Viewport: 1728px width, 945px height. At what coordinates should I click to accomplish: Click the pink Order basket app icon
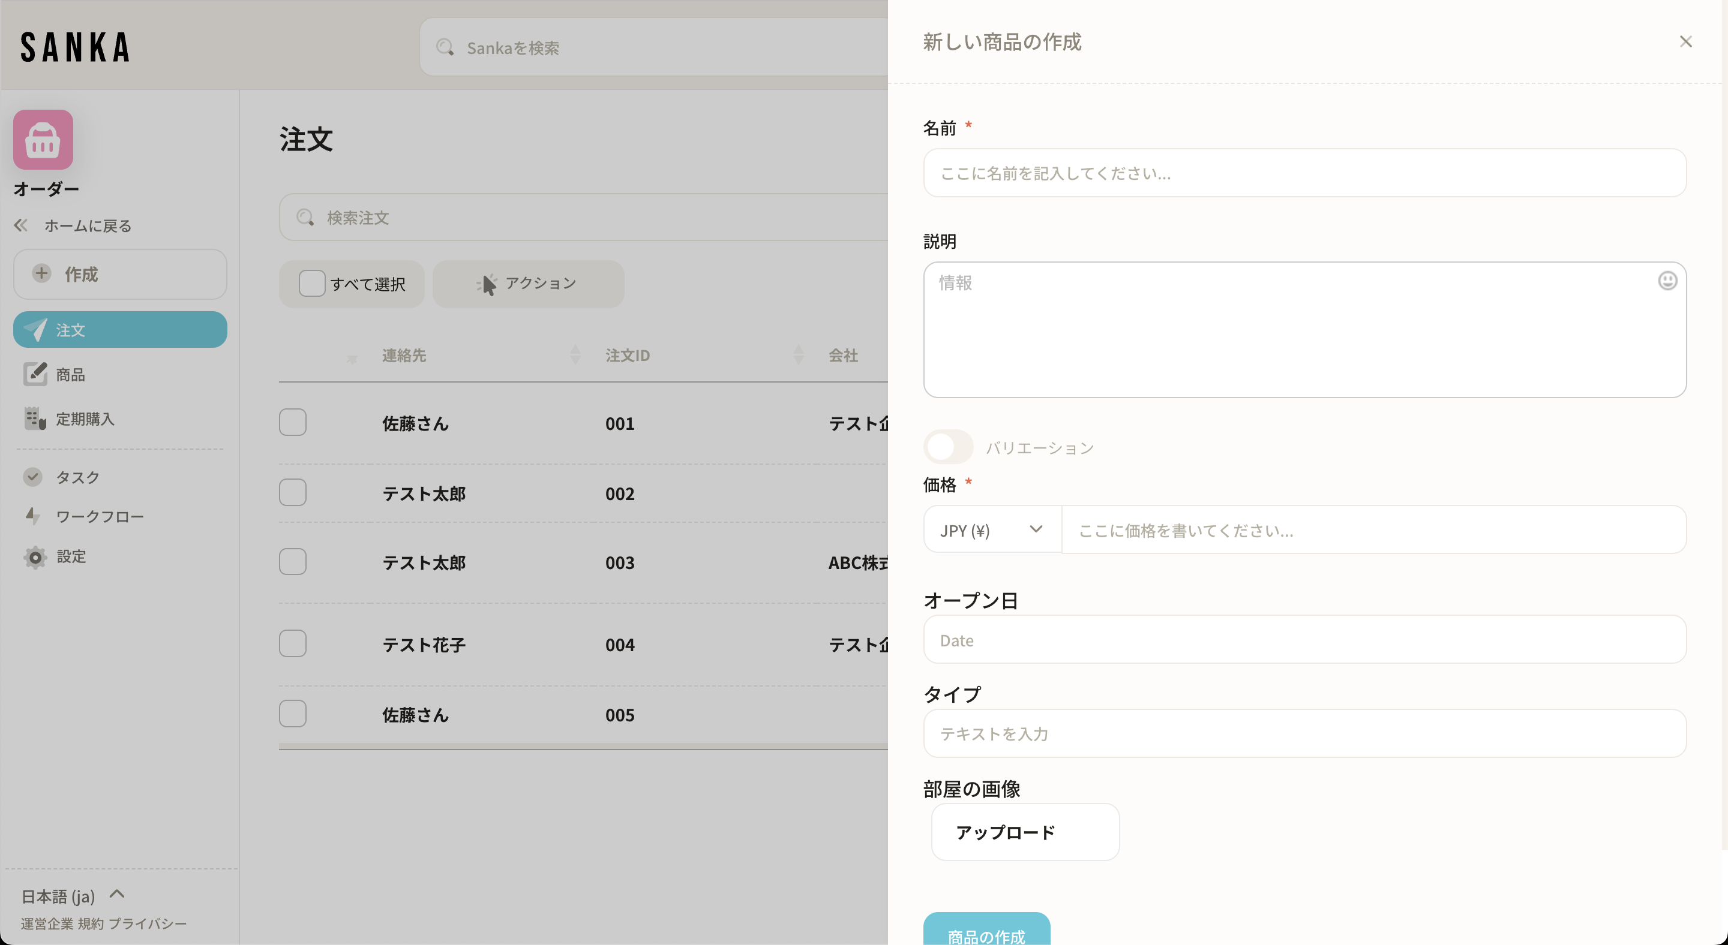click(43, 139)
